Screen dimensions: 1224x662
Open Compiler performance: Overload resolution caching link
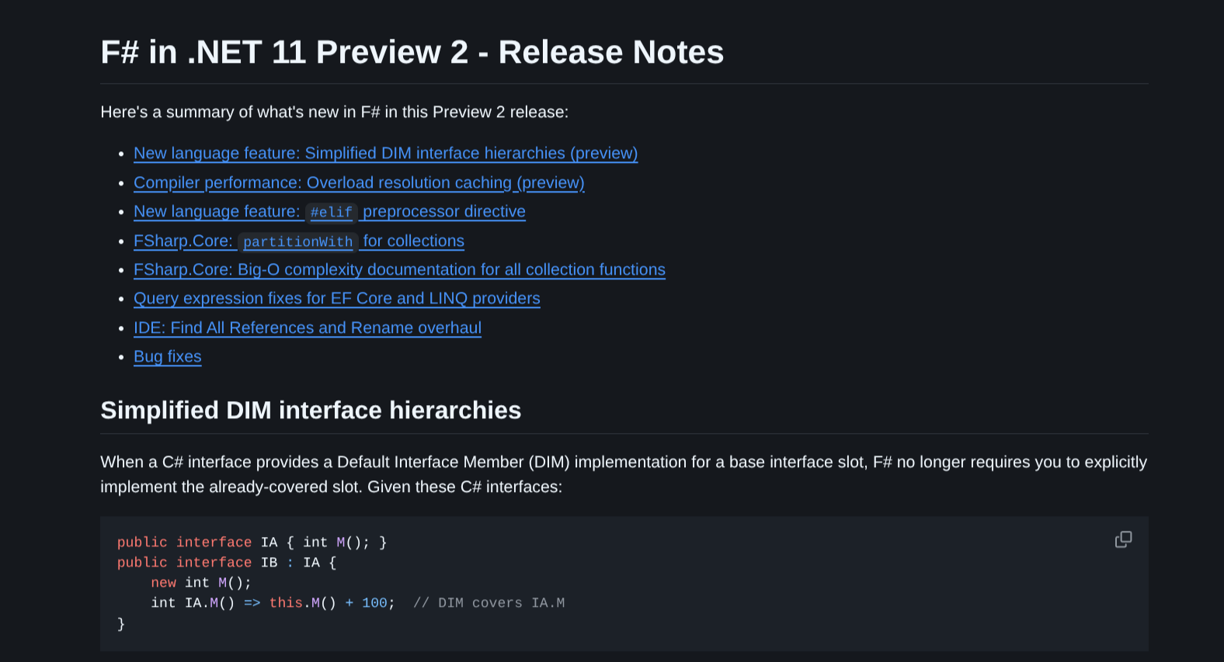359,183
